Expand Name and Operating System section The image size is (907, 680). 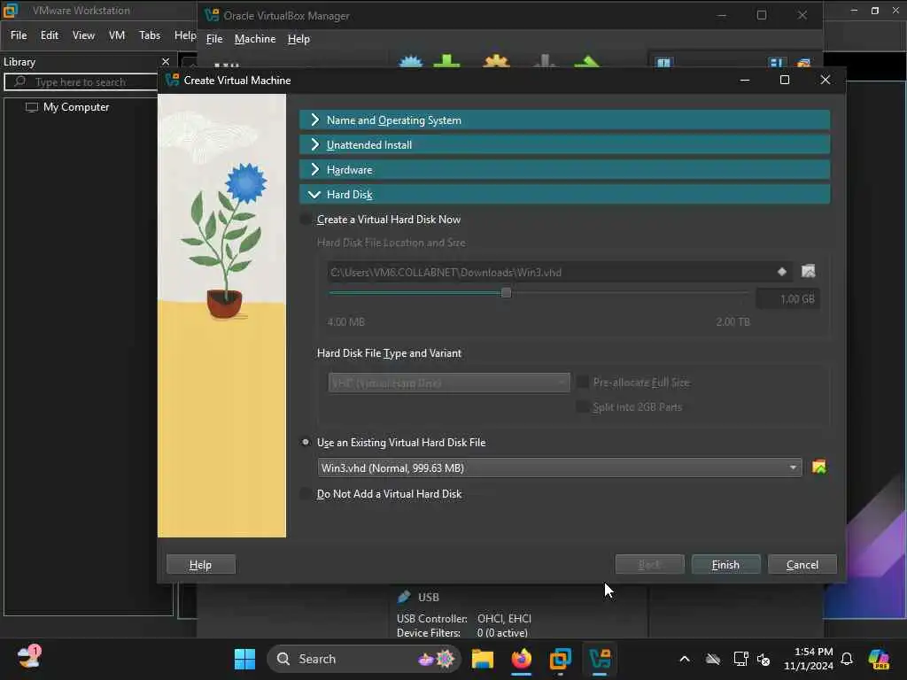[564, 120]
